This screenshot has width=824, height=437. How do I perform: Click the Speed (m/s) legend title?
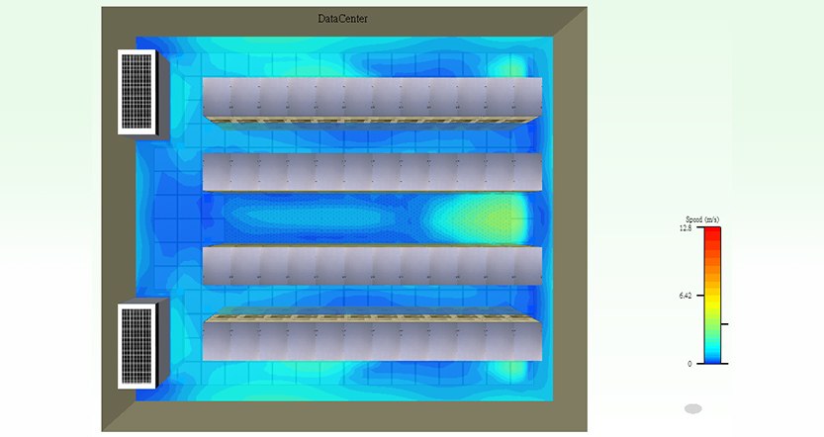(x=702, y=219)
